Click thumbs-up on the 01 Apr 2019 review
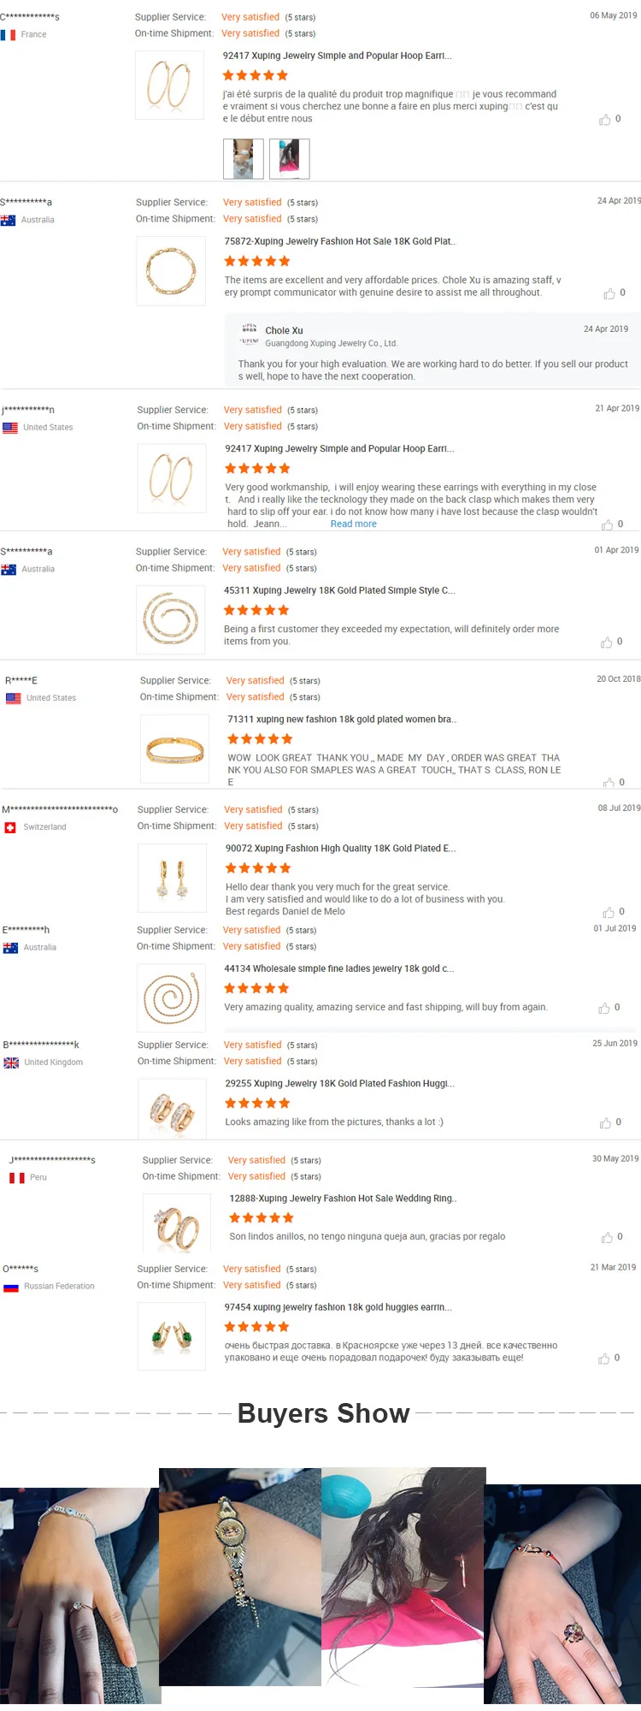 tap(607, 642)
